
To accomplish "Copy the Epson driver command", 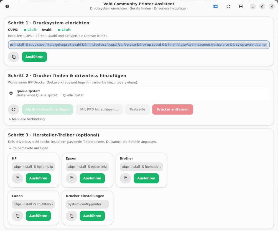I will point(72,178).
